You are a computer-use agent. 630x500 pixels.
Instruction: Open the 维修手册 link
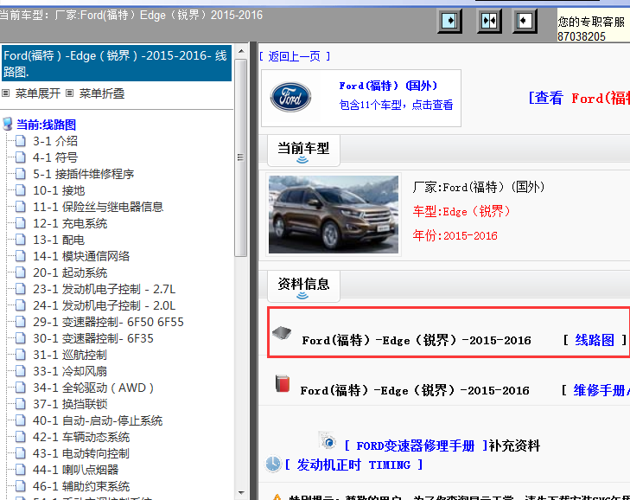[x=601, y=390]
